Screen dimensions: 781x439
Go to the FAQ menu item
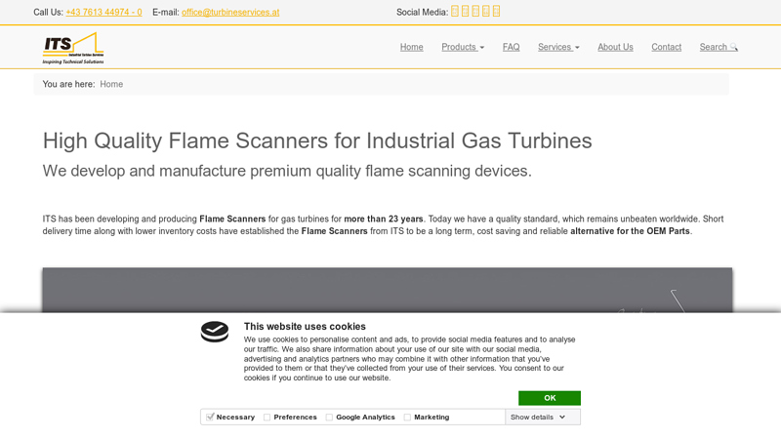pos(511,47)
